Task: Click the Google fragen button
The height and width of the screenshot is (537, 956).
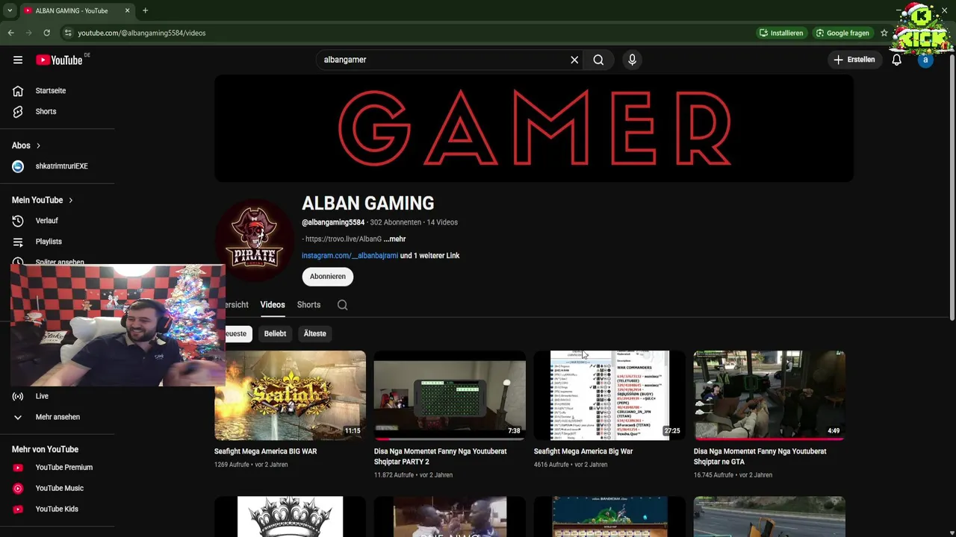Action: point(842,33)
